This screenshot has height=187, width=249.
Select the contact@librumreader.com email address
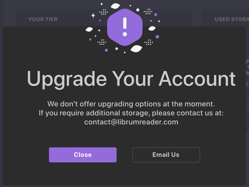(131, 122)
